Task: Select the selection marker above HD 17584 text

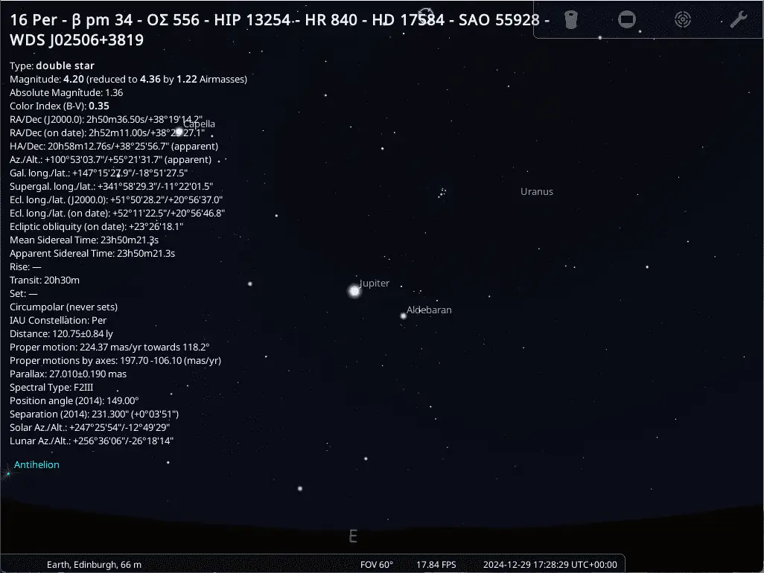Action: [426, 14]
